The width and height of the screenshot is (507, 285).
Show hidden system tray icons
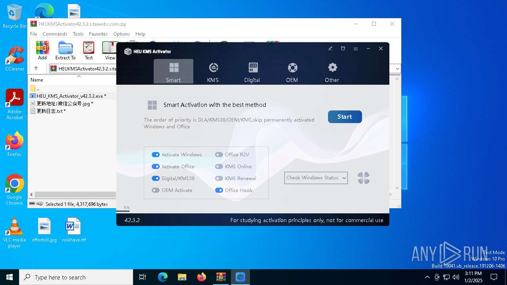427,277
